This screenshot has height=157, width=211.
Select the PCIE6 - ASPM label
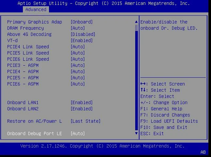pyautogui.click(x=23, y=84)
